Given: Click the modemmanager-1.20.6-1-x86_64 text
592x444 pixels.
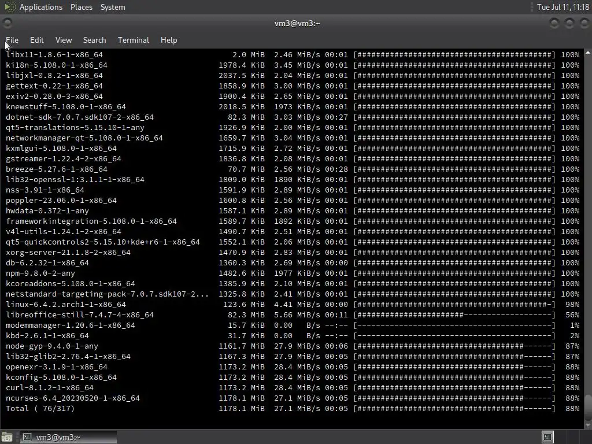Looking at the screenshot, I should pyautogui.click(x=70, y=325).
